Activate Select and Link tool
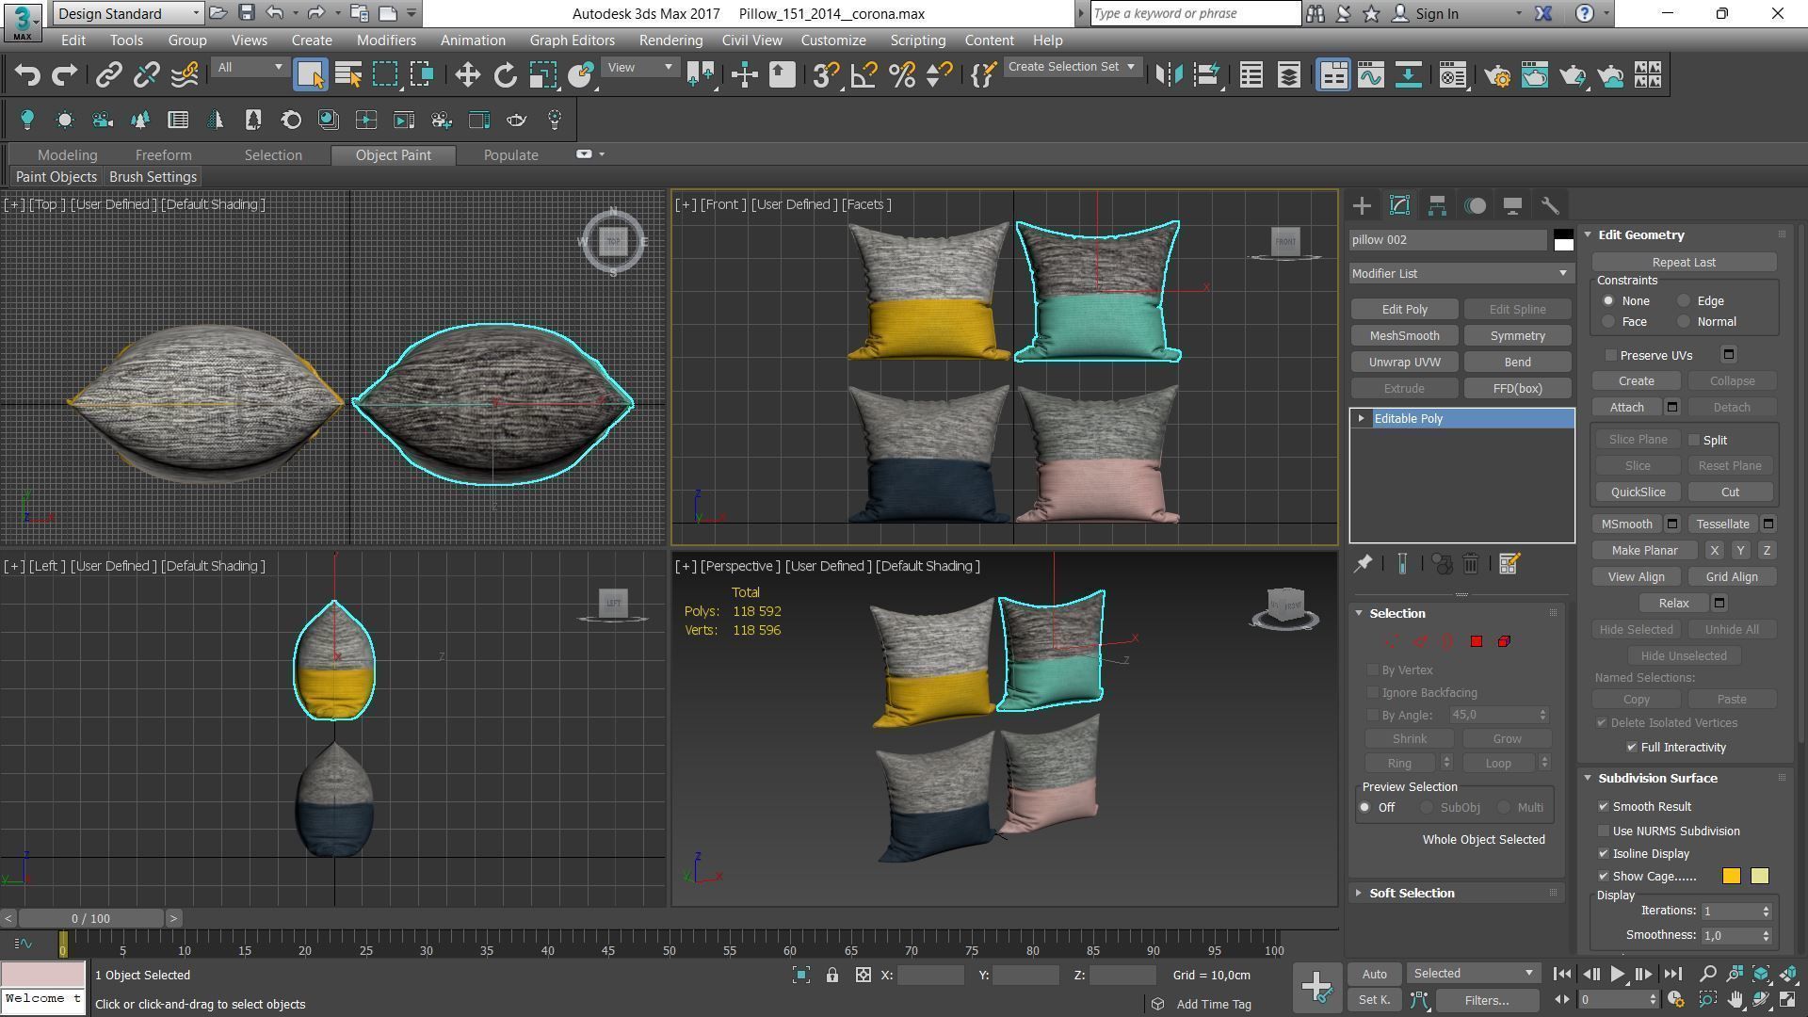 pos(109,75)
